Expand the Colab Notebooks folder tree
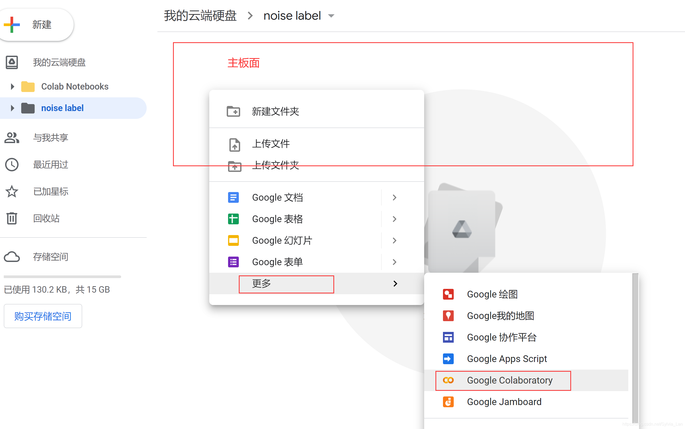The width and height of the screenshot is (685, 429). click(x=12, y=87)
